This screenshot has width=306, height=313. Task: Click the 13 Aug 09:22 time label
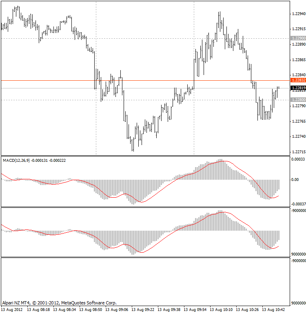coord(144,310)
